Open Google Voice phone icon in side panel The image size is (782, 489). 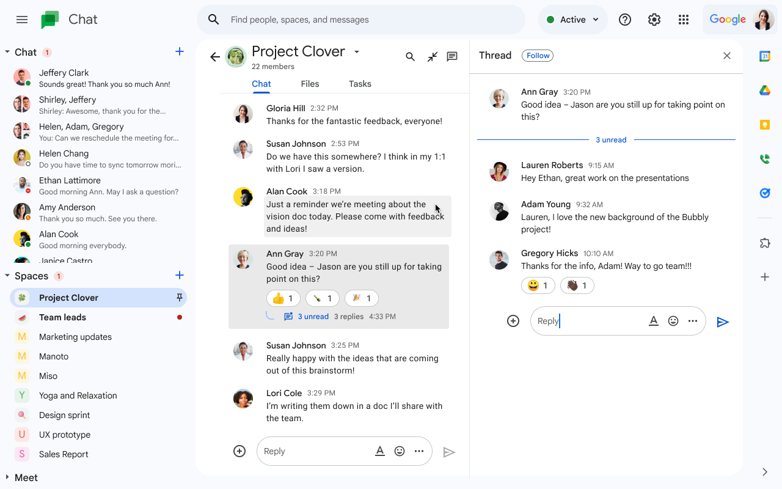(x=764, y=159)
